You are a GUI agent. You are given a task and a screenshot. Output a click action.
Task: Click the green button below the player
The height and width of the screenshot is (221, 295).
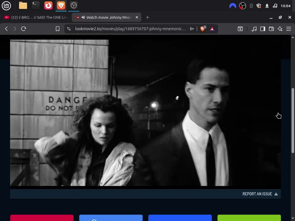(x=249, y=218)
